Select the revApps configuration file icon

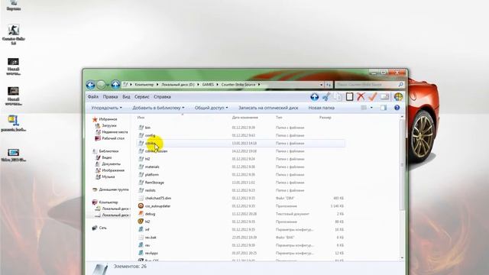point(141,253)
